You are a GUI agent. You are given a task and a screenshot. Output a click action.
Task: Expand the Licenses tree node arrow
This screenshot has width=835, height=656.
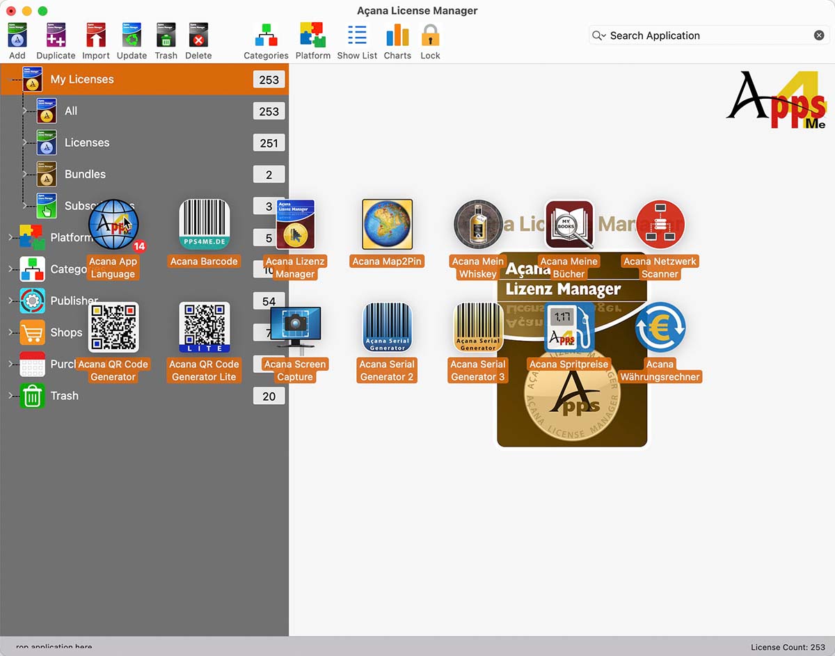pyautogui.click(x=24, y=143)
